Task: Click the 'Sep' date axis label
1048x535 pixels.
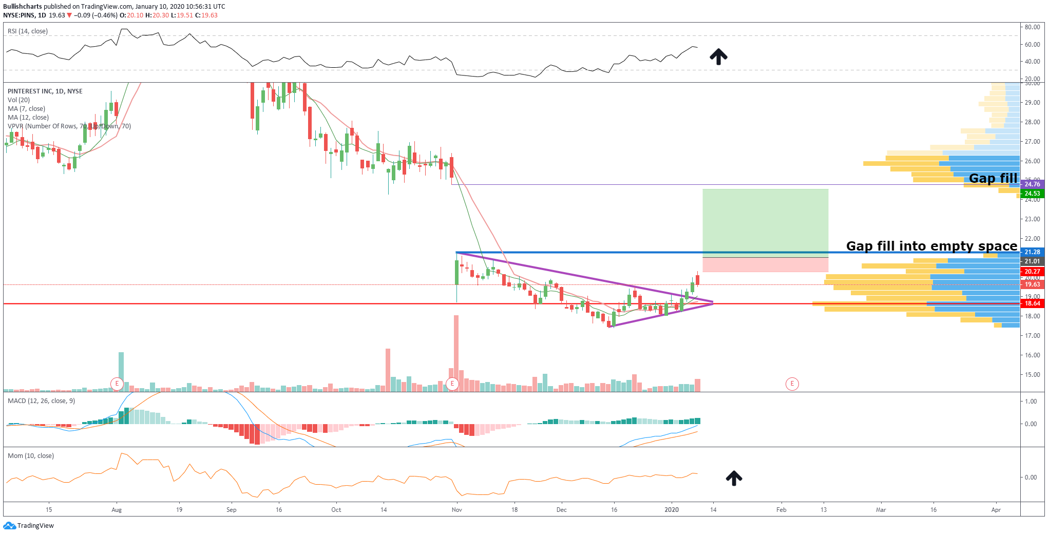Action: [232, 510]
